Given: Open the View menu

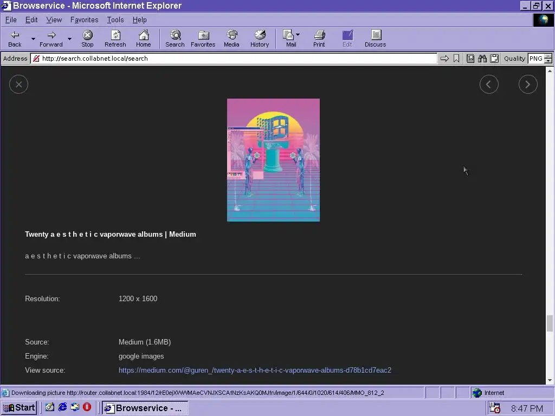Looking at the screenshot, I should 54,20.
